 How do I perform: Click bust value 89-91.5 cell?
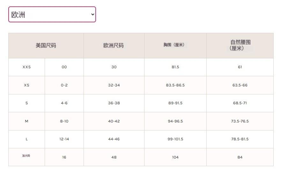175,103
